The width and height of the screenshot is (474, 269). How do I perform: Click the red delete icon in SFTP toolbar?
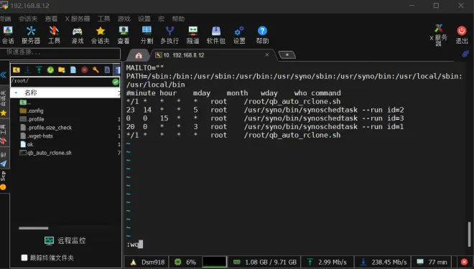pos(85,70)
